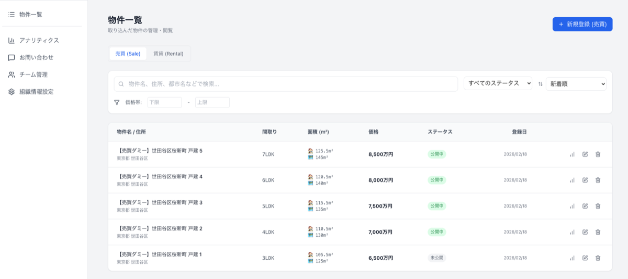
Task: Open analytics for 戸建 5 listing
Action: (x=572, y=154)
